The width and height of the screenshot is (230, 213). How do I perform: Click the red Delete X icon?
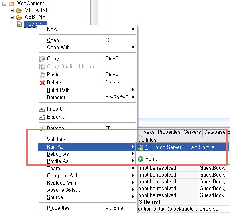coord(42,83)
